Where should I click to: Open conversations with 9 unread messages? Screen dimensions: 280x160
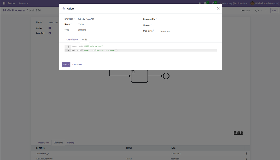(206, 3)
